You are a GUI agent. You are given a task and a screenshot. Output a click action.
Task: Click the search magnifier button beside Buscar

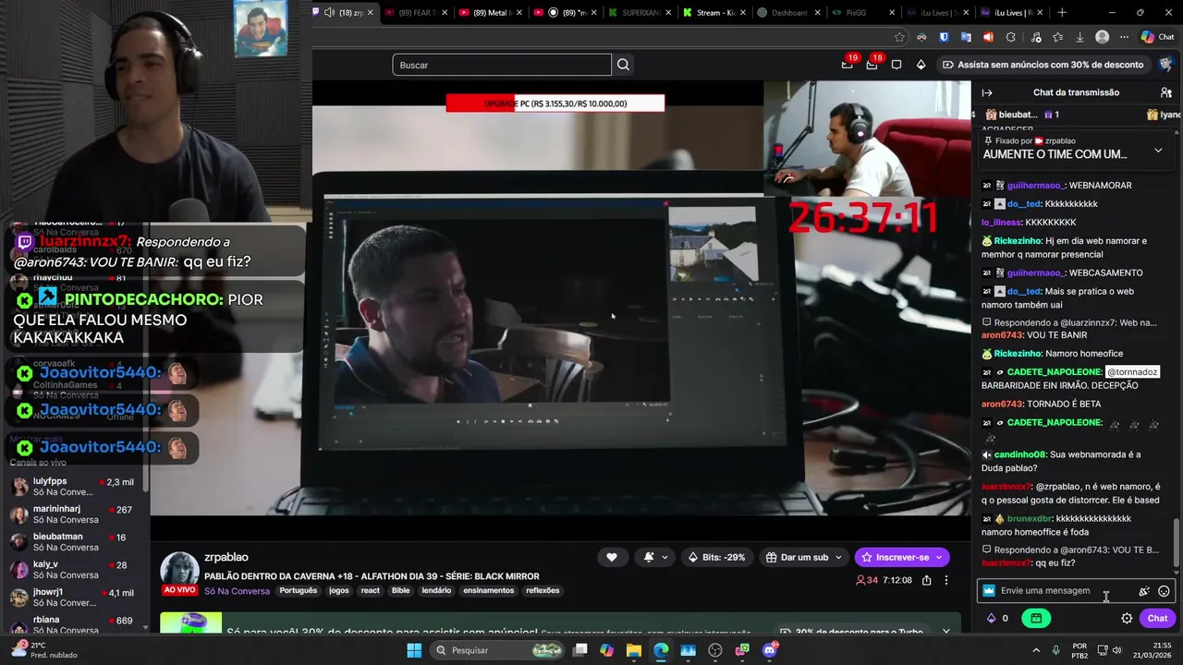point(623,65)
